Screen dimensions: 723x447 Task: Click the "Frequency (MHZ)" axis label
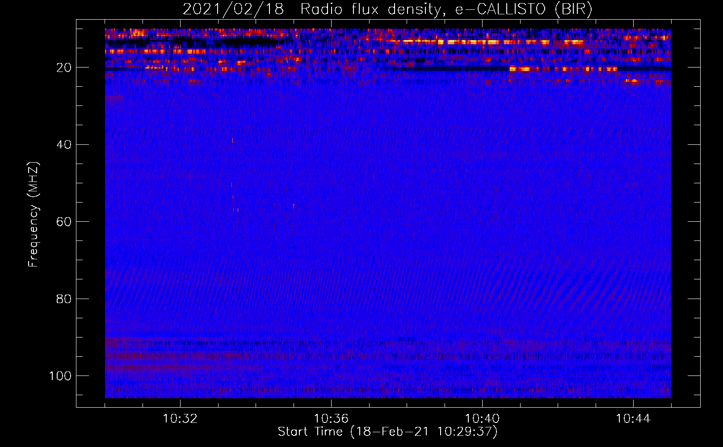(34, 214)
